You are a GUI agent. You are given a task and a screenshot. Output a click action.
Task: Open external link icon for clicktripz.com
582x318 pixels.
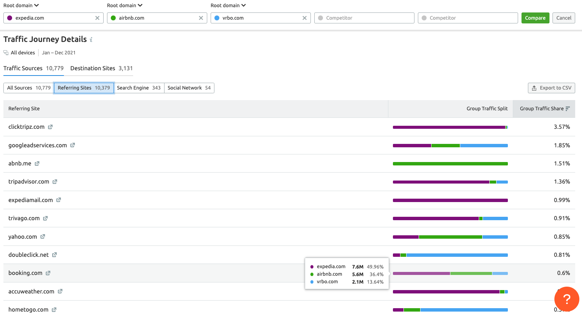coord(50,127)
